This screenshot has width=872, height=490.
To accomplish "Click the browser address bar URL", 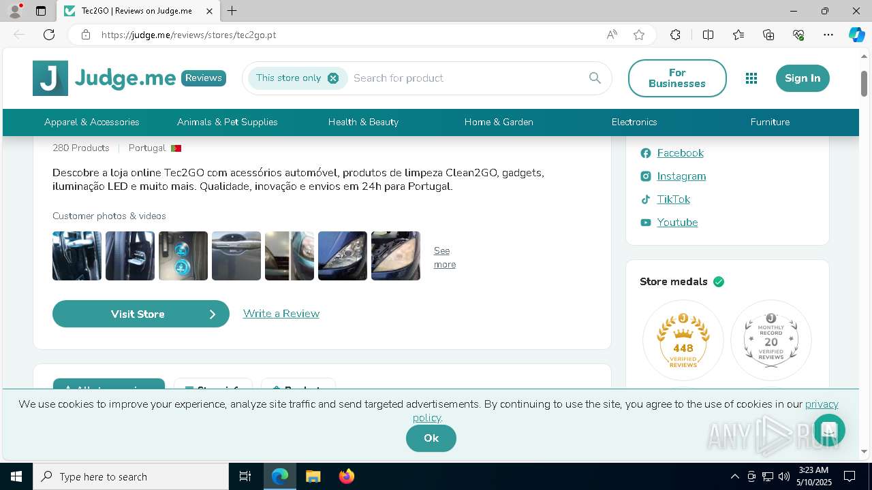I will [x=189, y=35].
